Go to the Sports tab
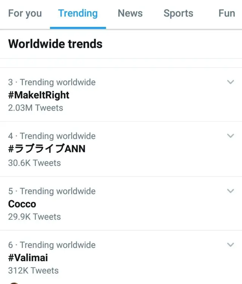 point(178,13)
